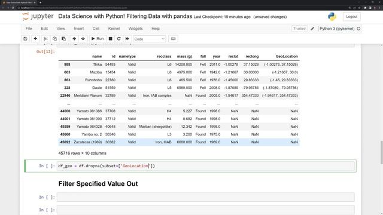
Task: Click the Trusted notebook button
Action: [299, 29]
